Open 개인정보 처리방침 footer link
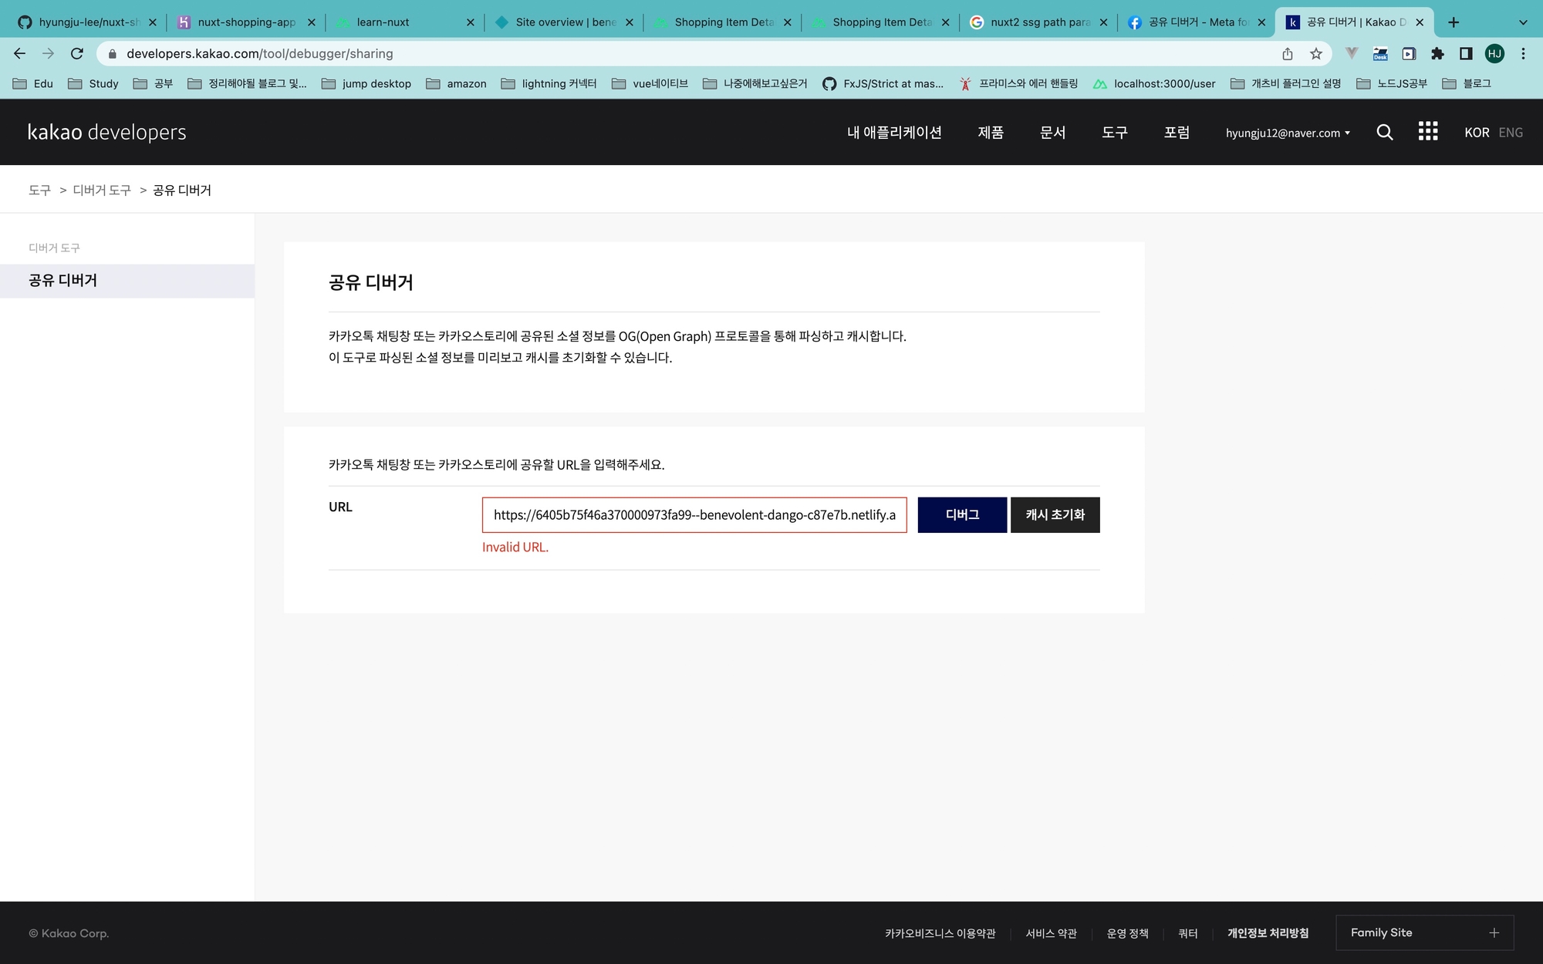This screenshot has height=964, width=1543. (x=1268, y=933)
